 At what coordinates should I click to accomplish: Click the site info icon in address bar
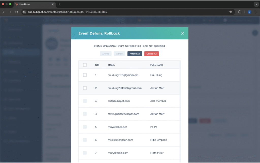[x=24, y=12]
